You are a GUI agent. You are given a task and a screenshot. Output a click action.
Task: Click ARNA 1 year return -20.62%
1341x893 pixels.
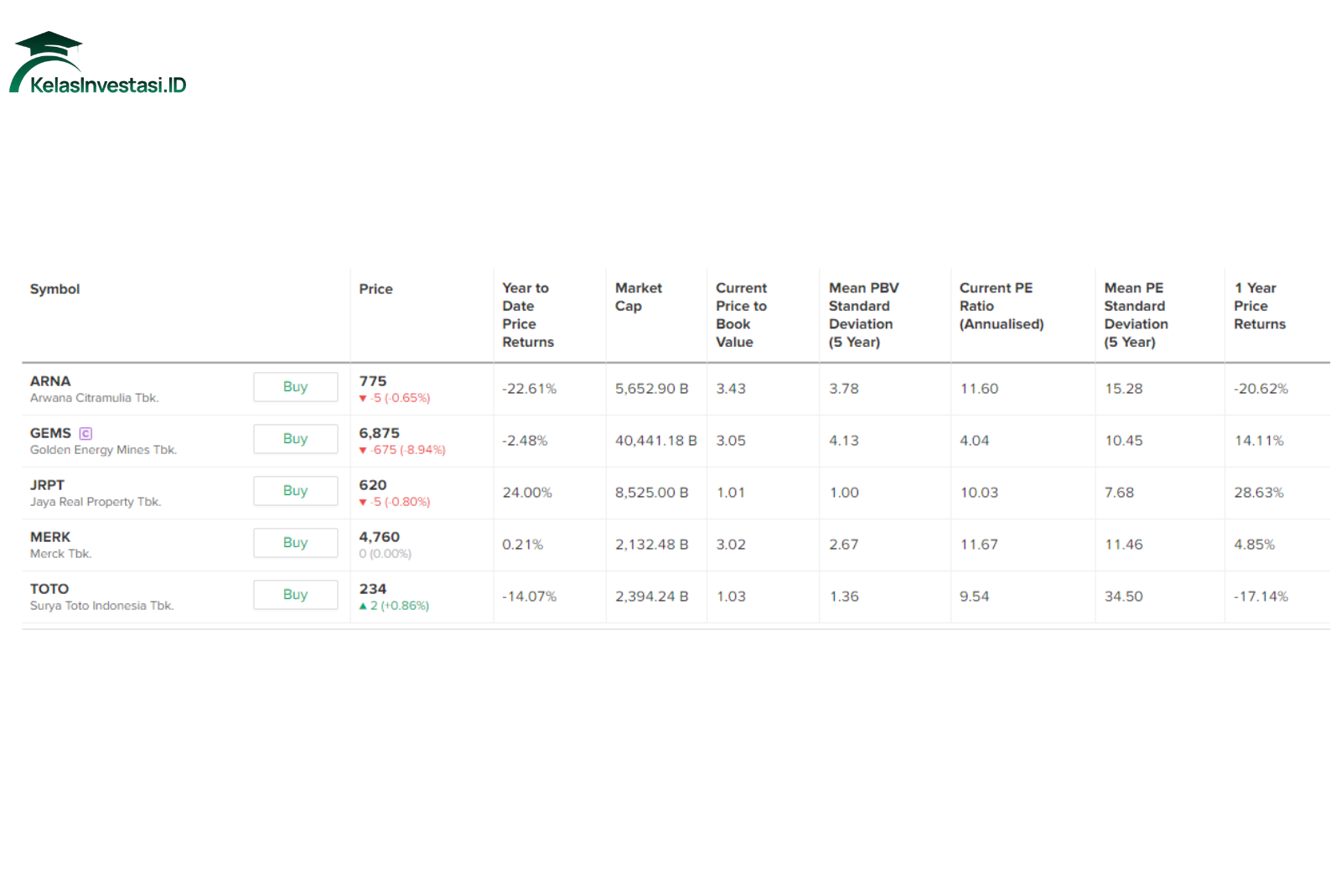[1261, 389]
